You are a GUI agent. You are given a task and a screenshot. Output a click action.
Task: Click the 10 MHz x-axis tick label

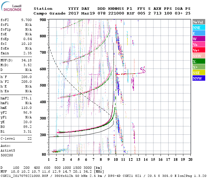116,160
